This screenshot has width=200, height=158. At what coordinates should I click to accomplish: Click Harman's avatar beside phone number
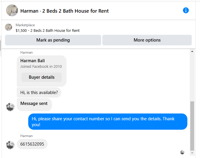[x=10, y=145]
